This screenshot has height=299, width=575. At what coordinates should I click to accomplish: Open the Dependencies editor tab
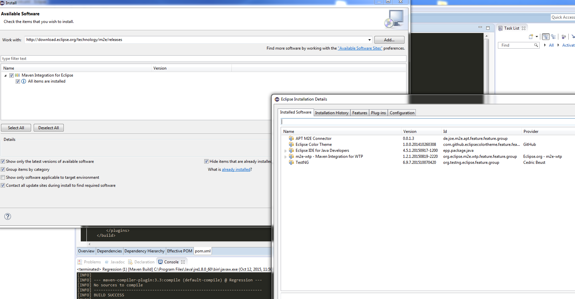109,251
